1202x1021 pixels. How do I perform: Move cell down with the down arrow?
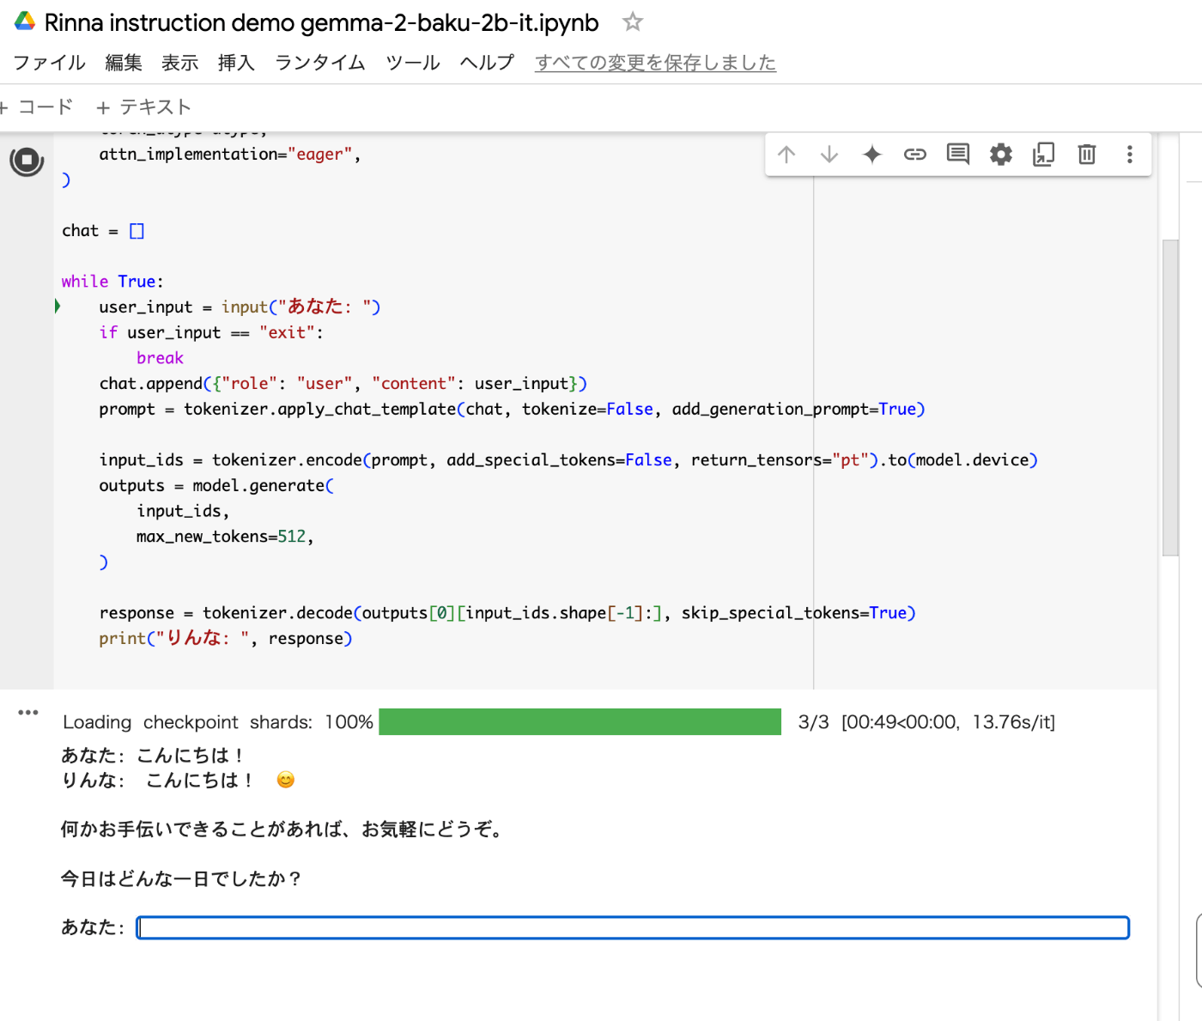829,155
